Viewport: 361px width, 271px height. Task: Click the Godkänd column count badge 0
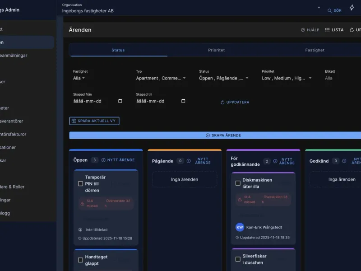click(x=336, y=161)
